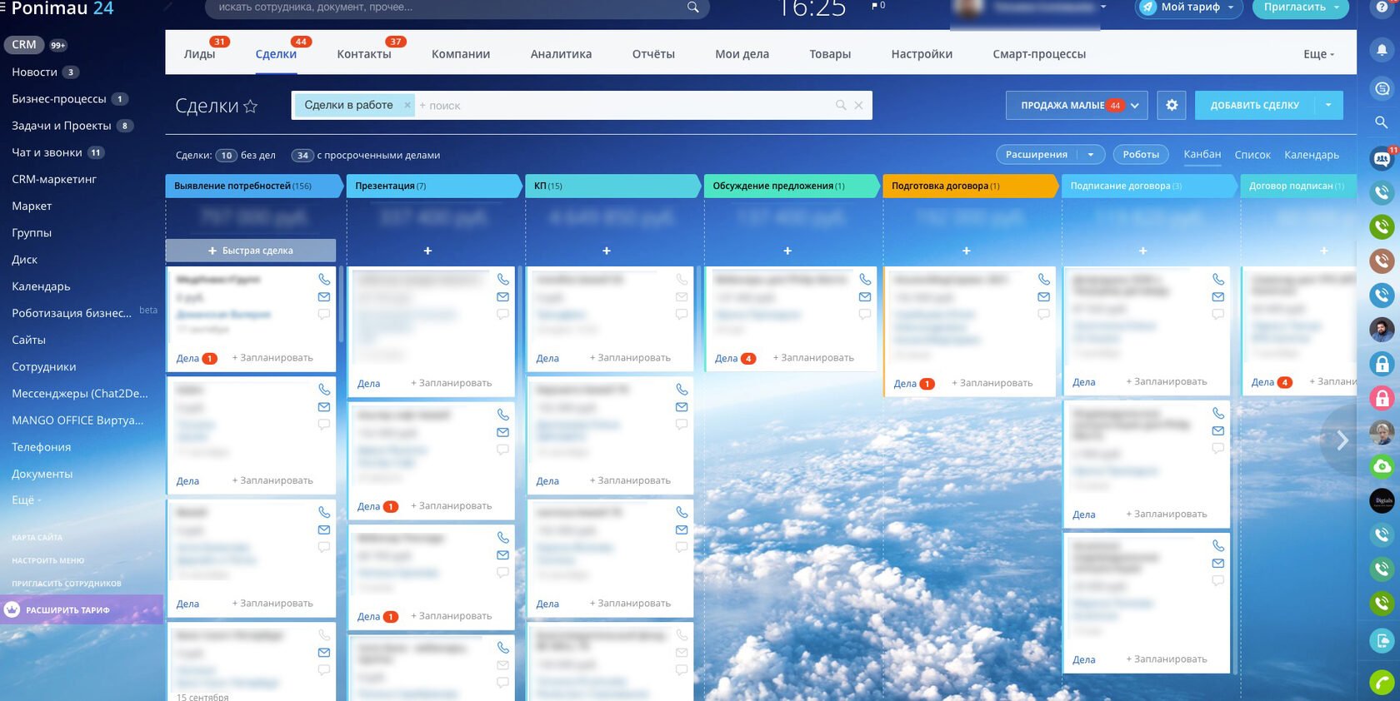Add deal with plus in Презентация column
The height and width of the screenshot is (701, 1400).
click(427, 251)
